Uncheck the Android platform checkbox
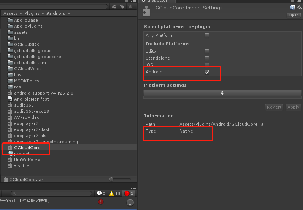 207,72
